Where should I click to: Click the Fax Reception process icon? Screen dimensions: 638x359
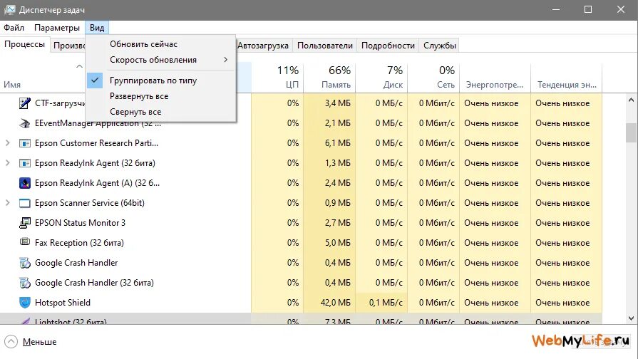click(25, 242)
